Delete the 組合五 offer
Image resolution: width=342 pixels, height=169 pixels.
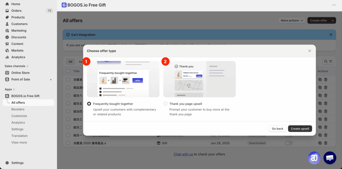click(x=326, y=103)
